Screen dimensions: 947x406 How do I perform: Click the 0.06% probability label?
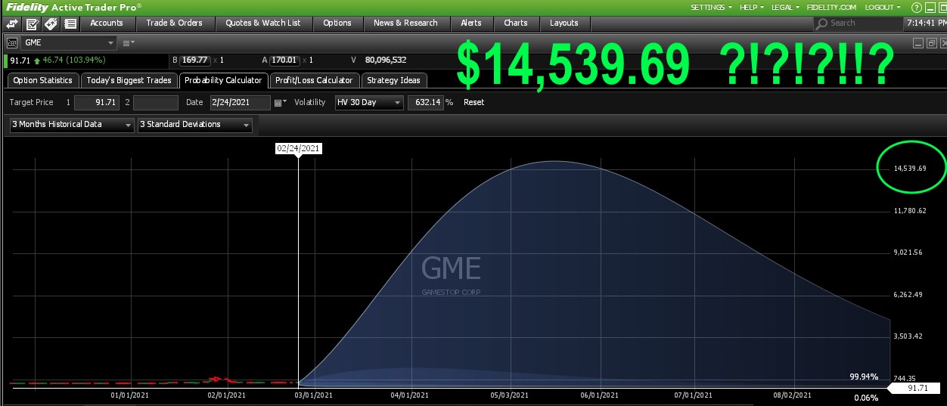[866, 398]
